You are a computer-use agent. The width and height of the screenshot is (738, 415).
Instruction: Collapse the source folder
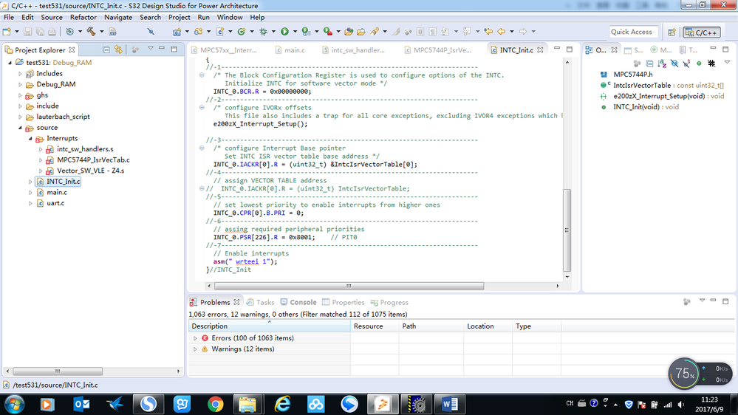pos(20,128)
